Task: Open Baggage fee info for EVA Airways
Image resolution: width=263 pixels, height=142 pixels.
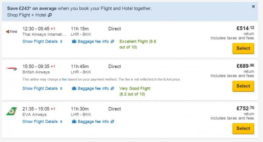Action: [x=93, y=122]
